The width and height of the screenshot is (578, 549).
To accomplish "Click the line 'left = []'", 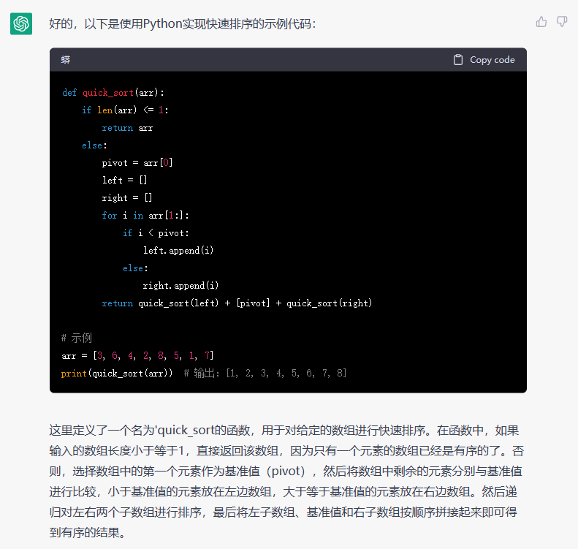I will point(125,181).
